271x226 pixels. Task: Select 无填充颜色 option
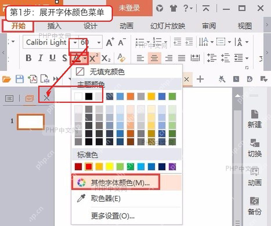127,72
